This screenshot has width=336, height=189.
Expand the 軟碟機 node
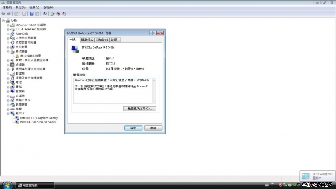coord(8,73)
